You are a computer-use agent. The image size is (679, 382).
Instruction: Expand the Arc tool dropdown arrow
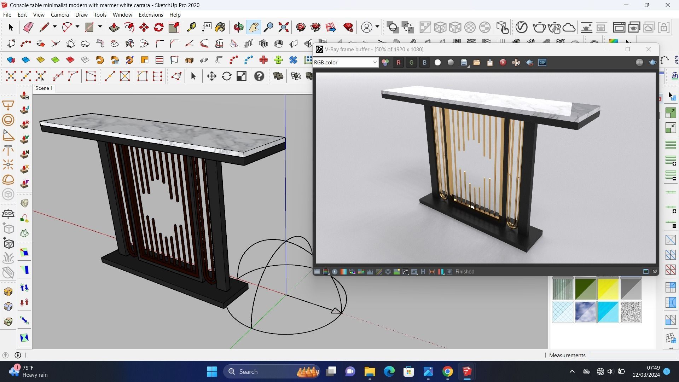click(77, 27)
